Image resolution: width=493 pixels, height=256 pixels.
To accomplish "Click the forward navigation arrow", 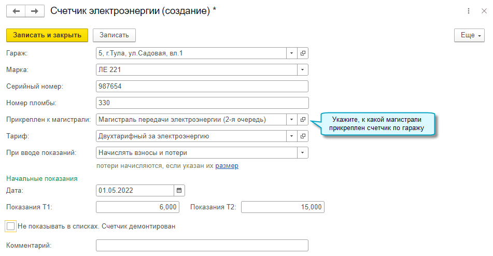I will point(34,11).
